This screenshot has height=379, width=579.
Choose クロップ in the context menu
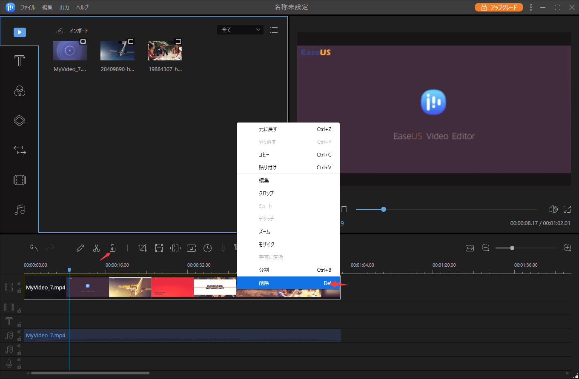pyautogui.click(x=288, y=193)
